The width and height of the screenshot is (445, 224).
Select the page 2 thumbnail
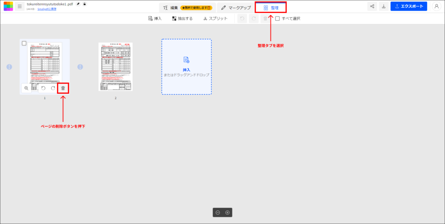pyautogui.click(x=116, y=66)
